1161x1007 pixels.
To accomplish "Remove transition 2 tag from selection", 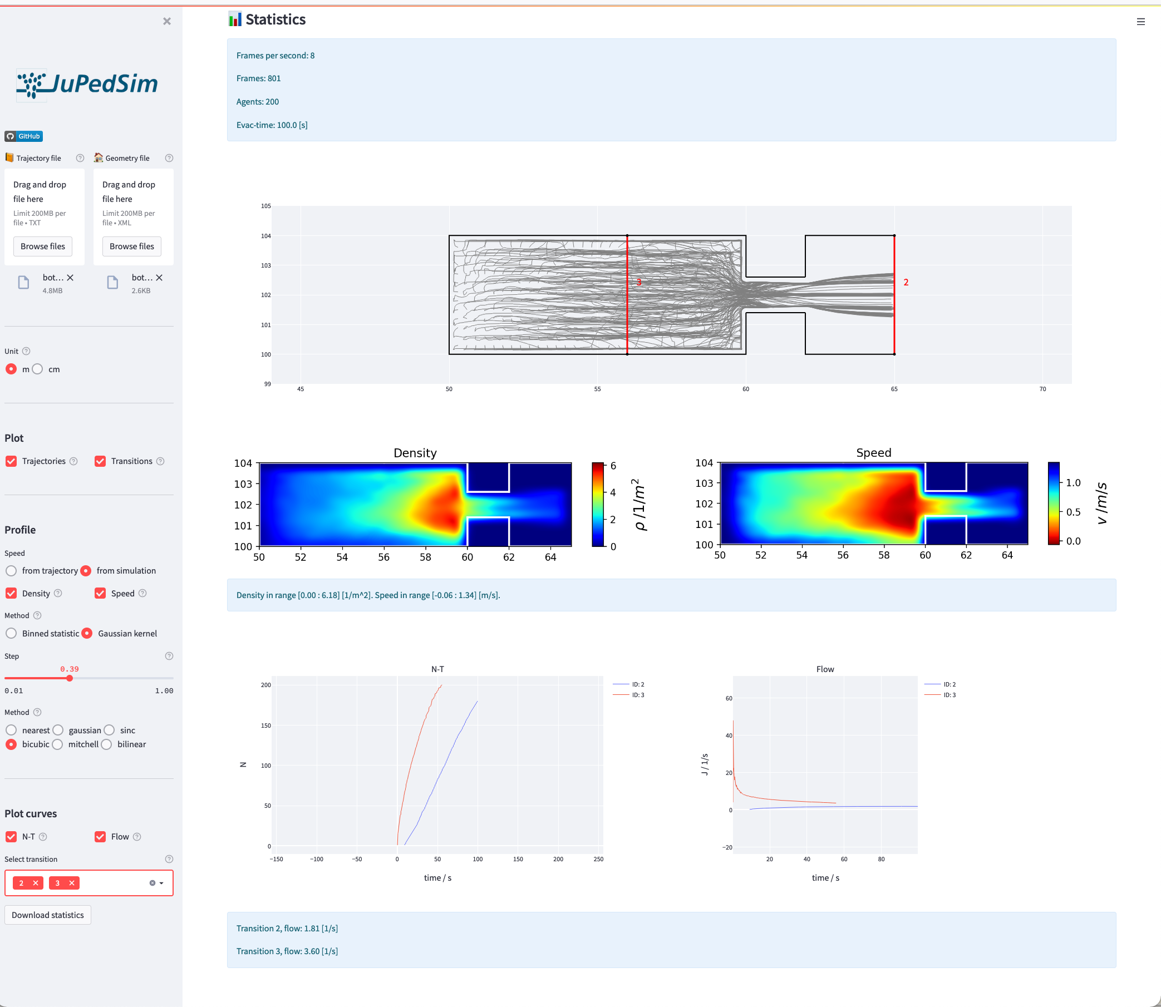I will [x=36, y=883].
